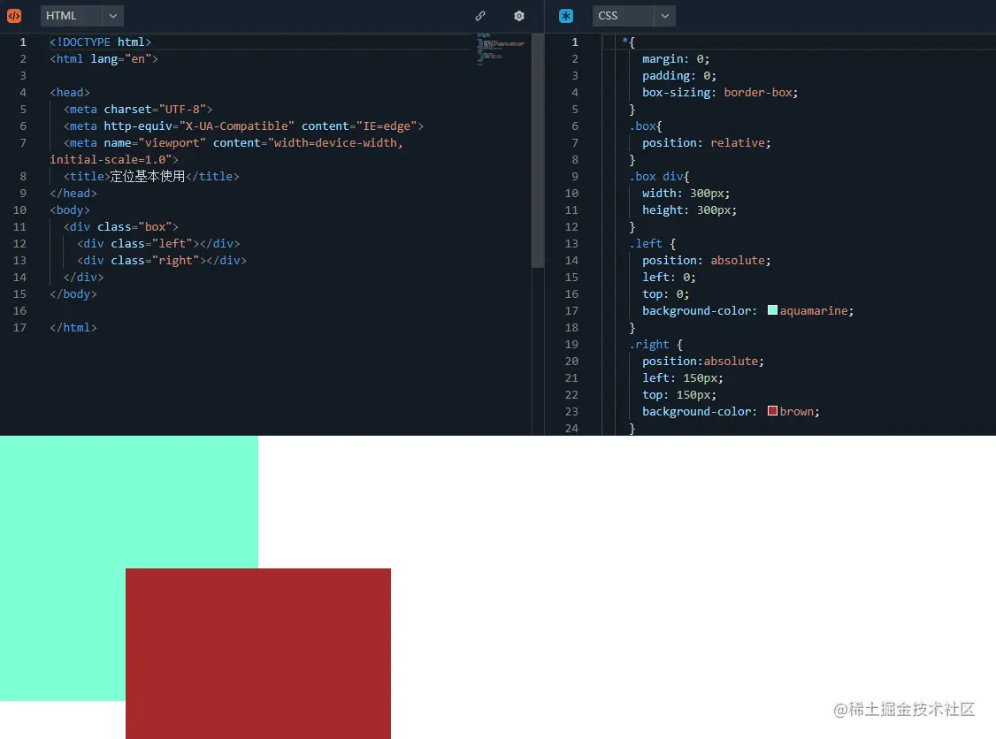The height and width of the screenshot is (739, 996).
Task: Click the DOCTYPE declaration on line 1
Action: point(100,42)
